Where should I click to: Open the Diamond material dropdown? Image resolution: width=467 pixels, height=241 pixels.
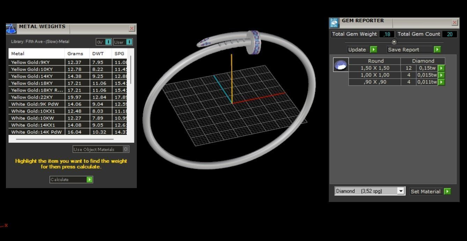tap(401, 191)
